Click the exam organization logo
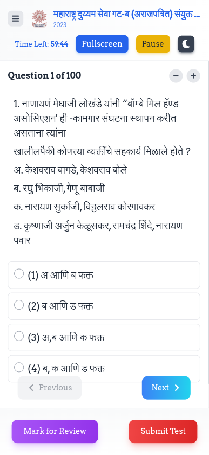The height and width of the screenshot is (455, 209). tap(39, 18)
